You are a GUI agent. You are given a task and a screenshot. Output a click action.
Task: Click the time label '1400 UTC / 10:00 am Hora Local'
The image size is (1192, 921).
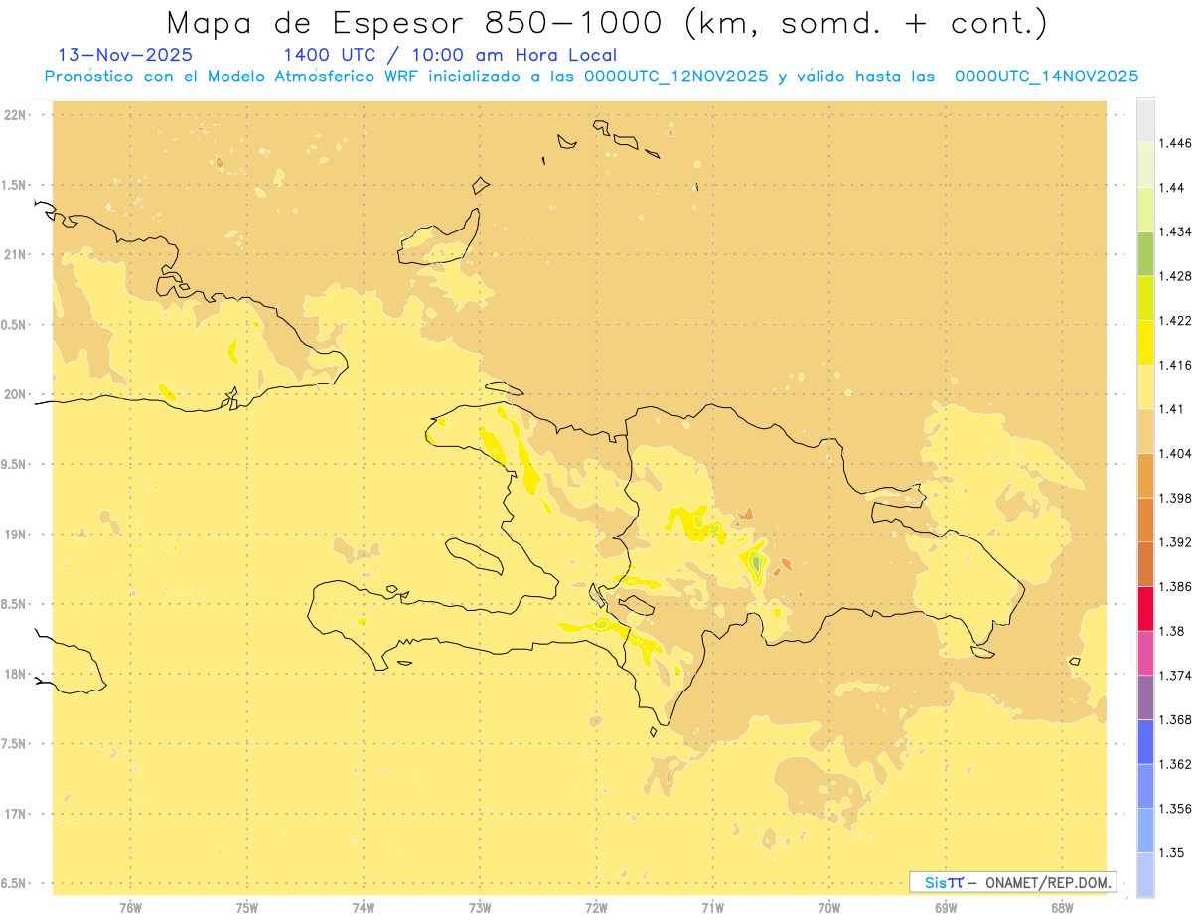coord(450,55)
